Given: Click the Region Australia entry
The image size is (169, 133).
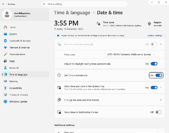Looking at the screenshot, I should (155, 24).
